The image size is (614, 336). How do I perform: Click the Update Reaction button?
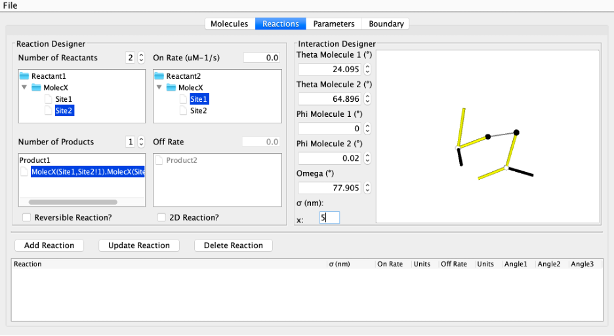(139, 245)
